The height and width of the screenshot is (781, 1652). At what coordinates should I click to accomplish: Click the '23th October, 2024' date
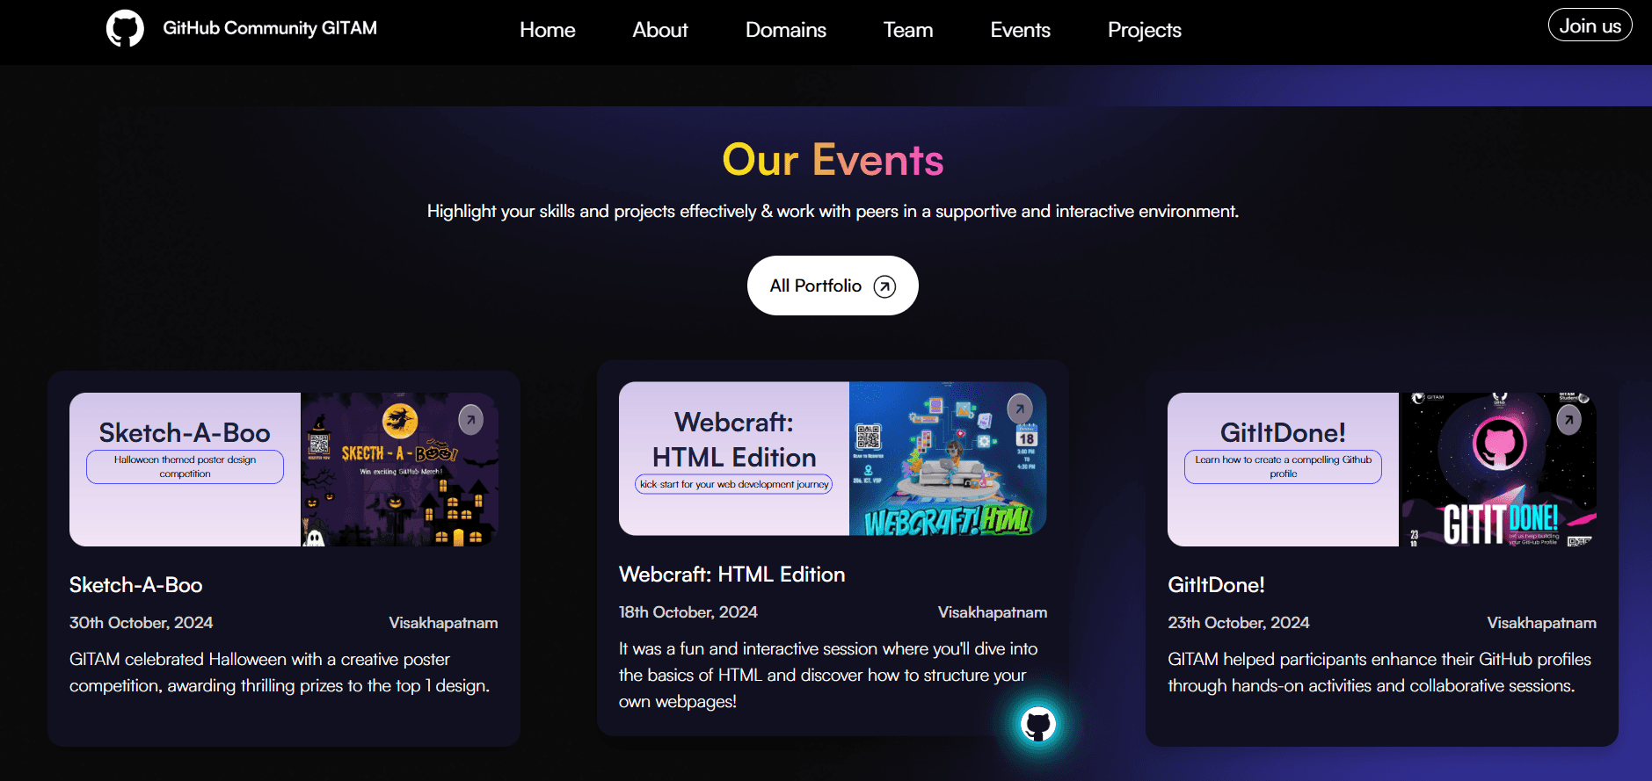point(1239,623)
